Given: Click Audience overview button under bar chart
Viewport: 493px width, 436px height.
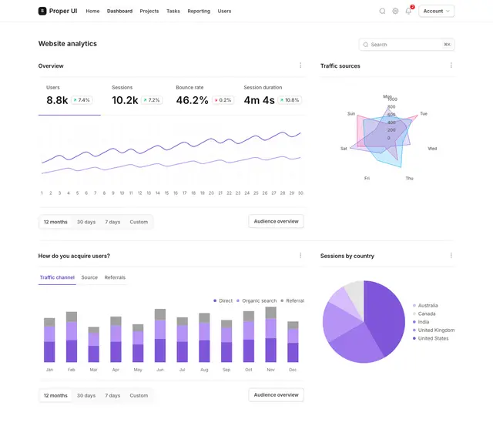Looking at the screenshot, I should [x=276, y=395].
